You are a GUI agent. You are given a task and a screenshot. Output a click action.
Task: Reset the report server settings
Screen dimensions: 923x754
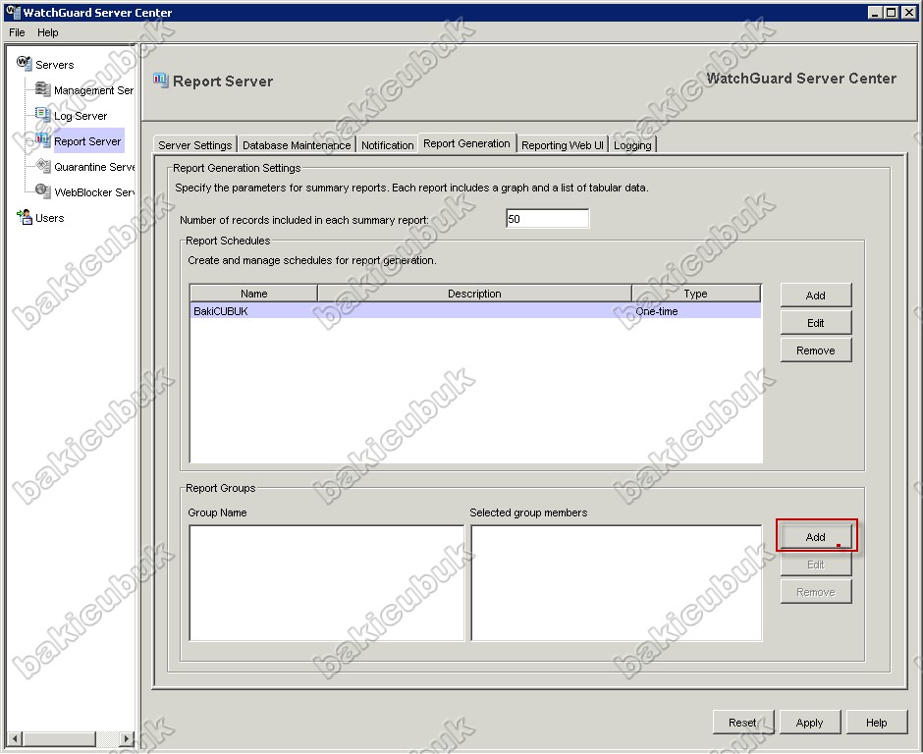743,723
